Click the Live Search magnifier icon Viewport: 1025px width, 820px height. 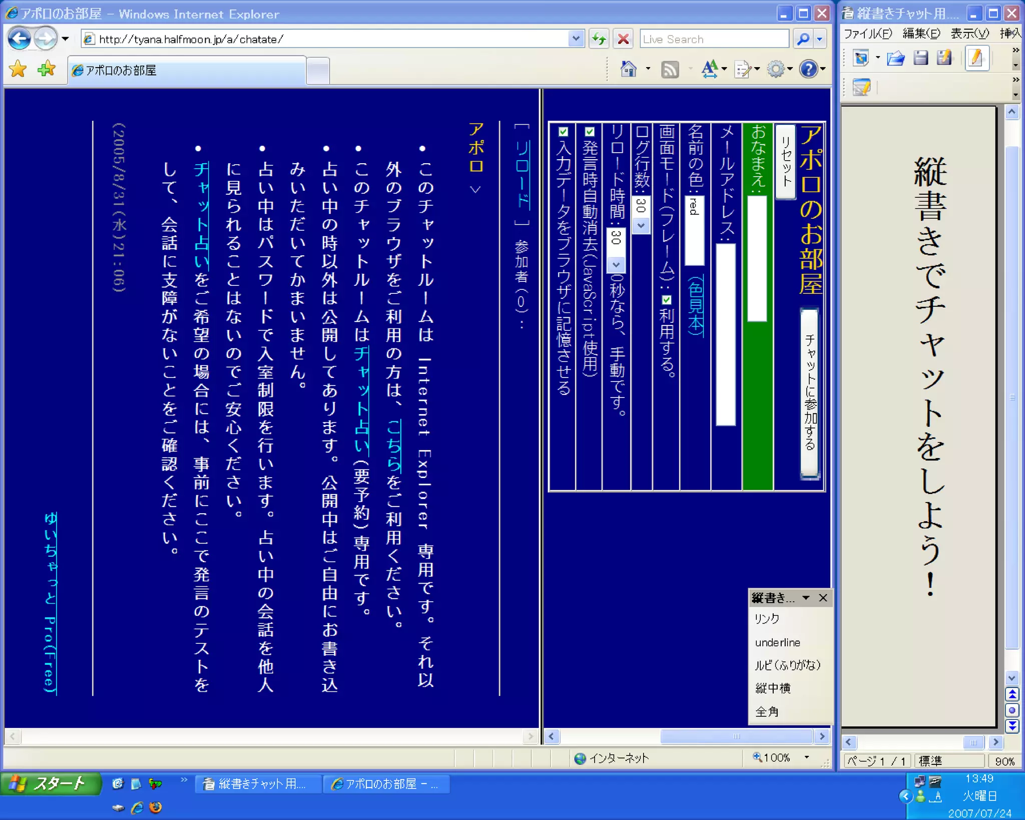point(803,39)
